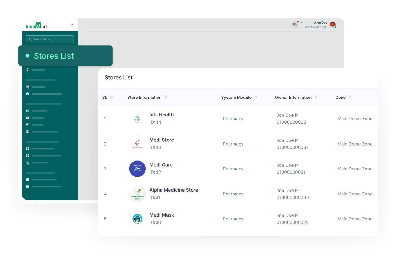
Task: Click the Infi-Health store logo
Action: pyautogui.click(x=137, y=119)
